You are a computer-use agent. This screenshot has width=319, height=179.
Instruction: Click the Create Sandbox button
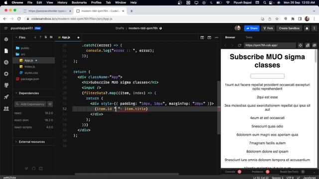[289, 28]
